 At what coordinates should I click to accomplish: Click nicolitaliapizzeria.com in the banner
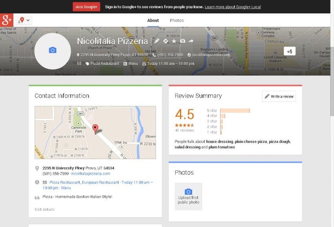tap(211, 55)
